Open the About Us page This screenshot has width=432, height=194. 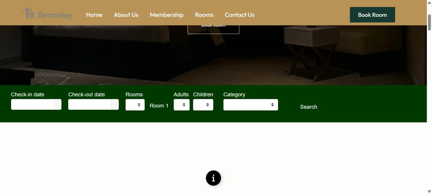[x=126, y=15]
